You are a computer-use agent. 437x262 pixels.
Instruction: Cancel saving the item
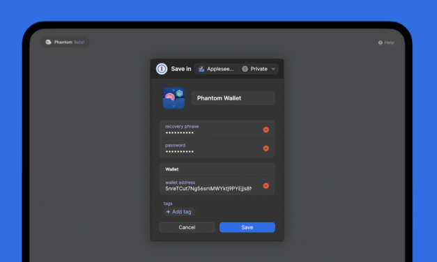[x=187, y=227]
